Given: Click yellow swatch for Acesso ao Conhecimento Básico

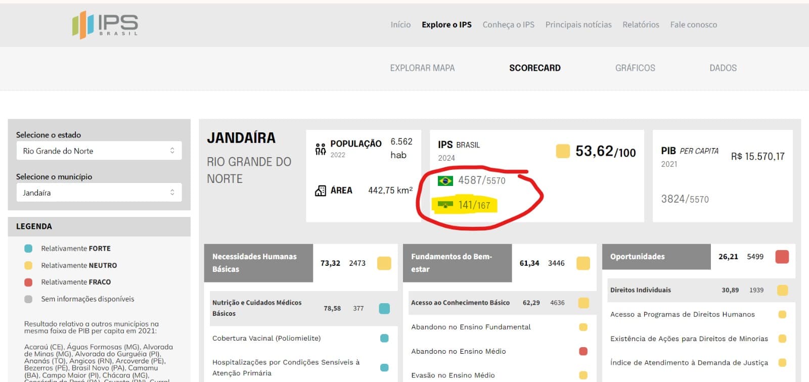Looking at the screenshot, I should (x=583, y=303).
